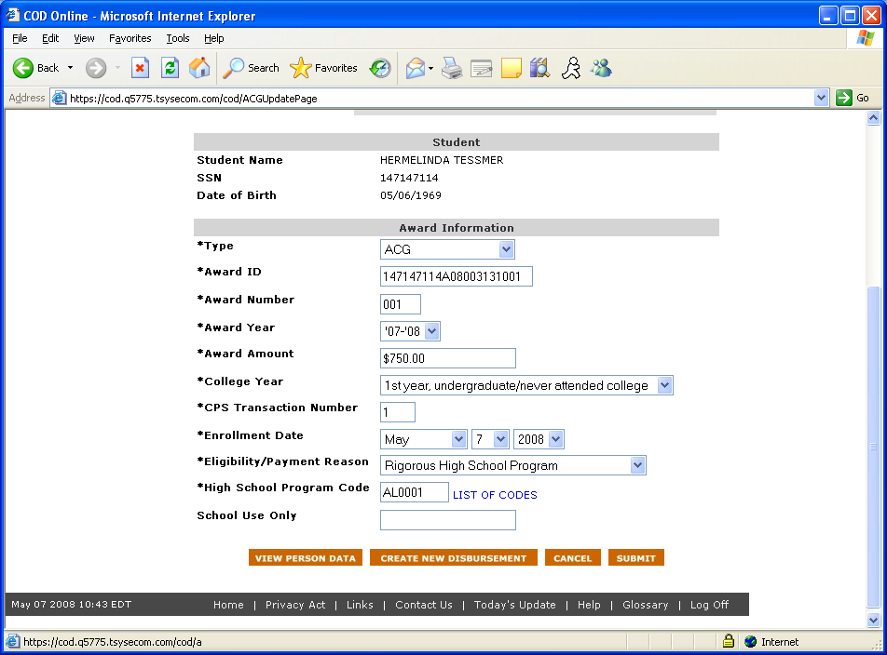Click the Forward navigation arrow
The width and height of the screenshot is (887, 655).
click(96, 68)
